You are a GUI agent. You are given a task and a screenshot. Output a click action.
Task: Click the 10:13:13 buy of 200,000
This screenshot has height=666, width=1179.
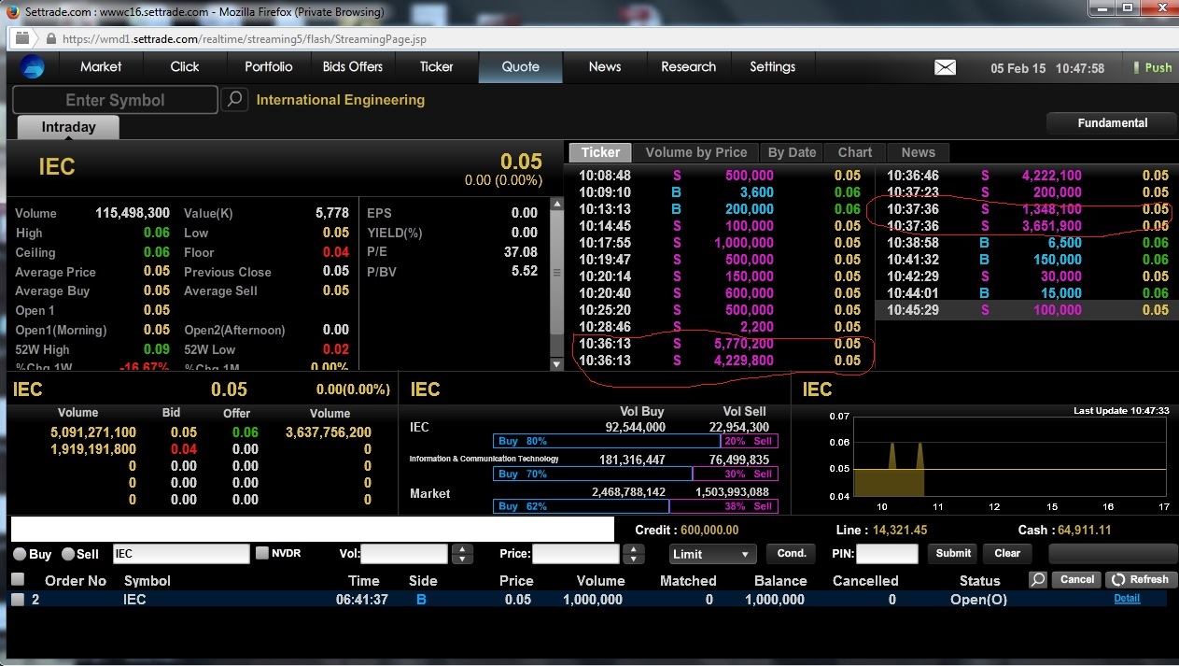coord(720,209)
